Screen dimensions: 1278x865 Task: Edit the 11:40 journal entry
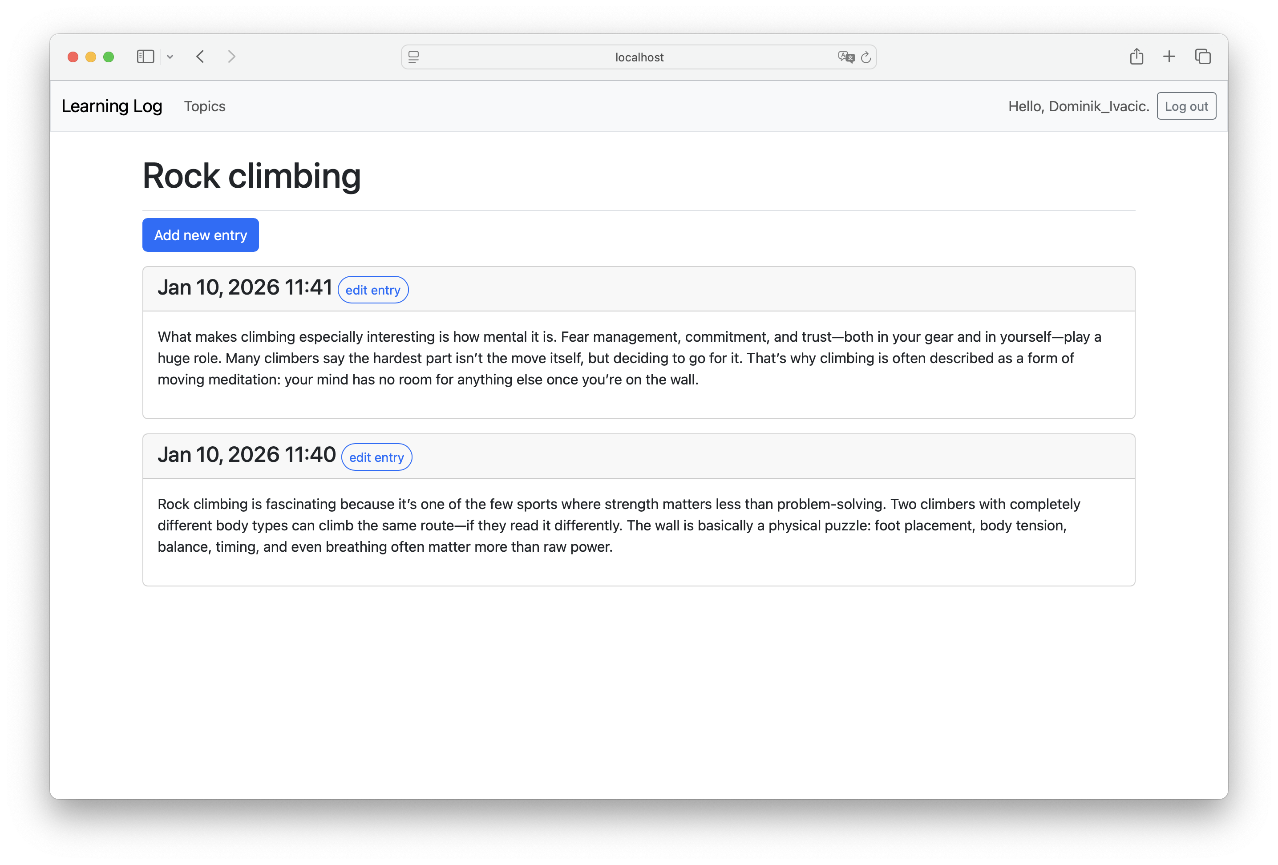[x=376, y=457]
